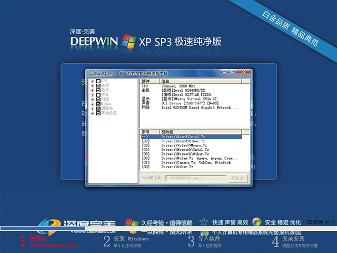Select the PCI Device [15AD-1977] row
This screenshot has width=337, height=253.
coord(191,103)
